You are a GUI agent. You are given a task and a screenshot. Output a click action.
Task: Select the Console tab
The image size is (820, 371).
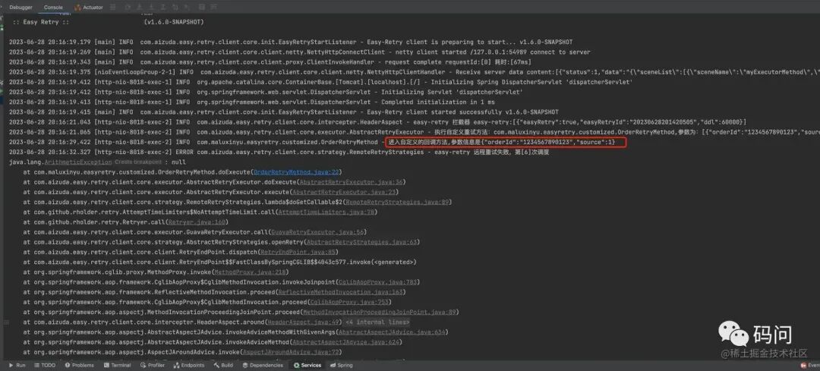[53, 8]
